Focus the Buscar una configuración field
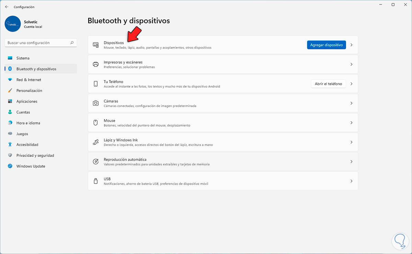Image resolution: width=412 pixels, height=254 pixels. [38, 43]
